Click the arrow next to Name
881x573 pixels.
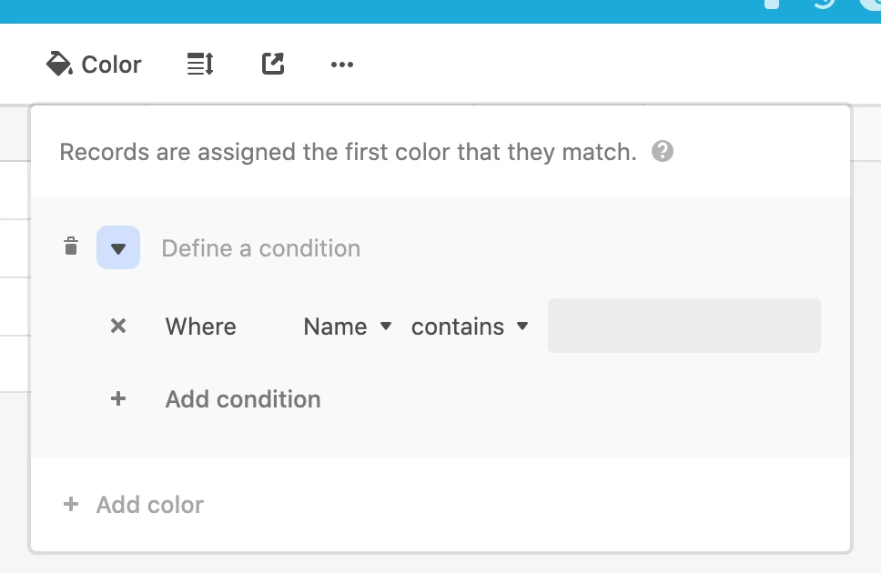tap(386, 326)
